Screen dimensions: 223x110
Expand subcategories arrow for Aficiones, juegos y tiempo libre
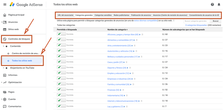pyautogui.click(x=140, y=34)
